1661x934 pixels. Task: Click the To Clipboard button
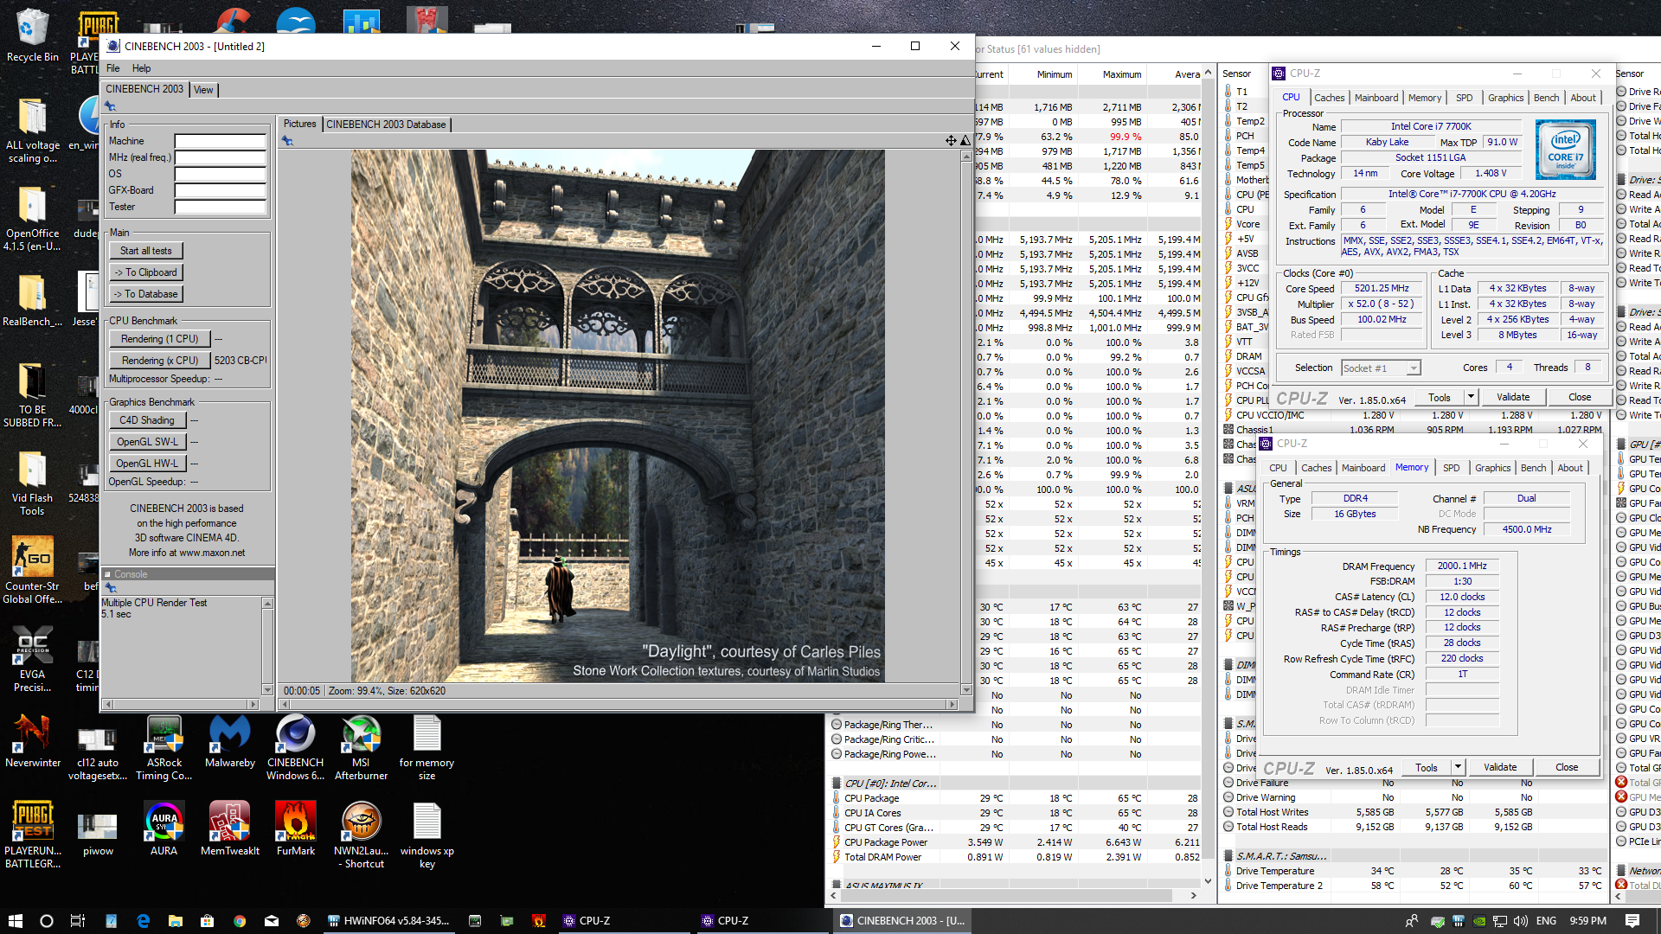pos(145,272)
